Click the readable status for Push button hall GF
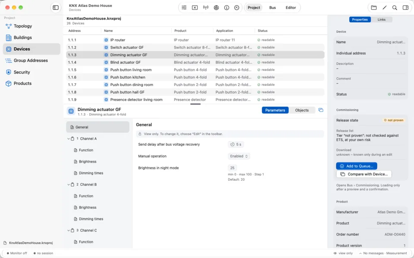414x258 pixels. pyautogui.click(x=266, y=92)
